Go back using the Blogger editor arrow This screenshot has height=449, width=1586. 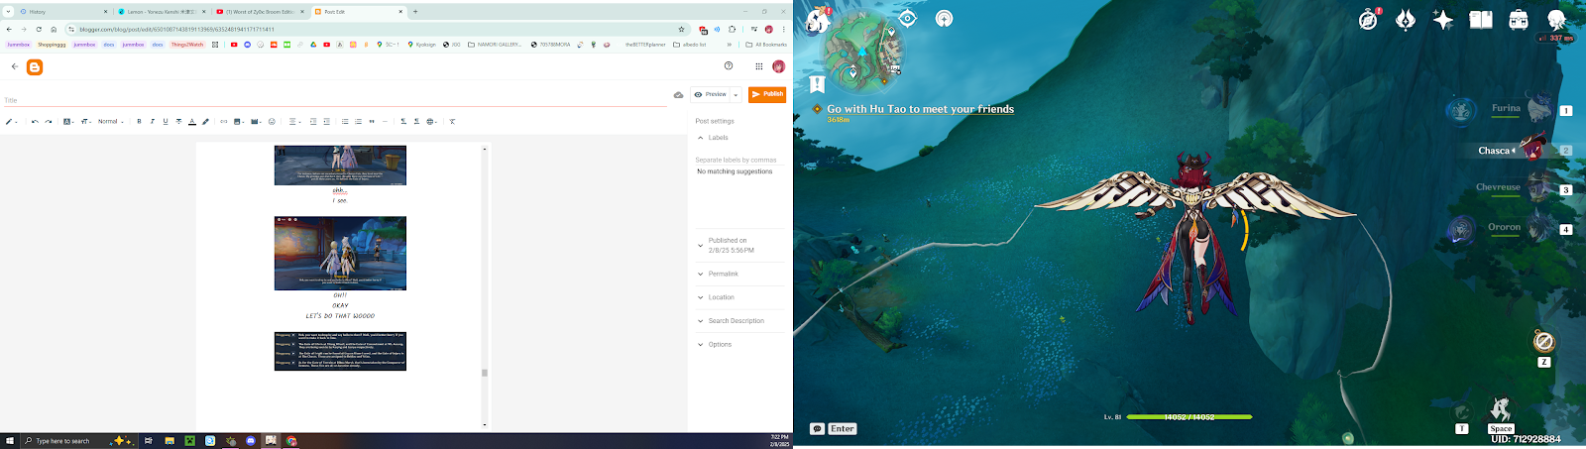(x=15, y=66)
